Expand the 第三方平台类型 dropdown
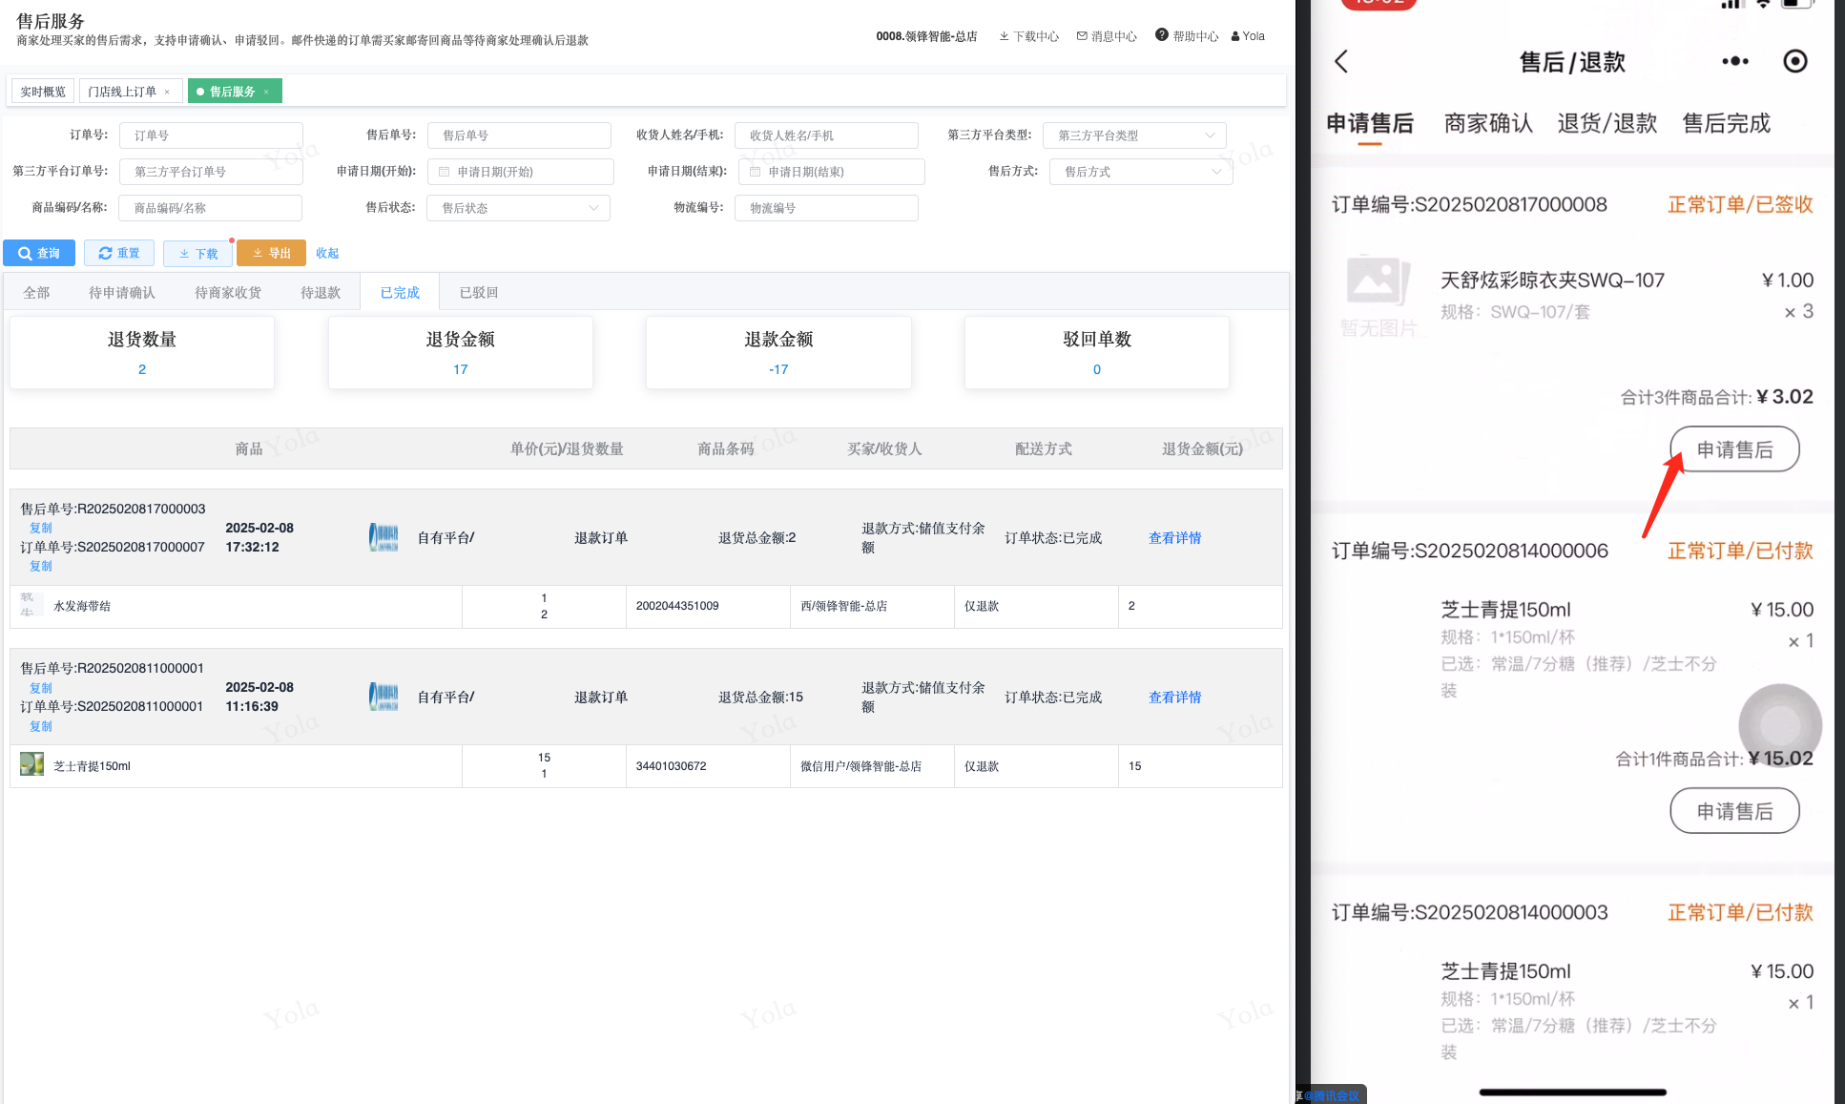 [1134, 135]
